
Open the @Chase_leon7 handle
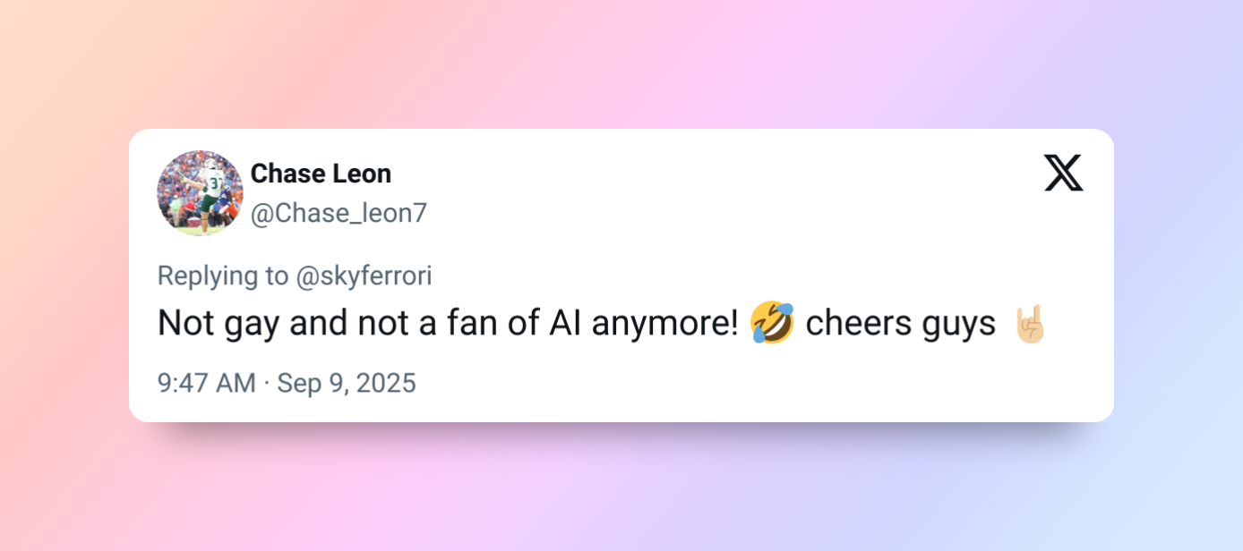pyautogui.click(x=339, y=214)
